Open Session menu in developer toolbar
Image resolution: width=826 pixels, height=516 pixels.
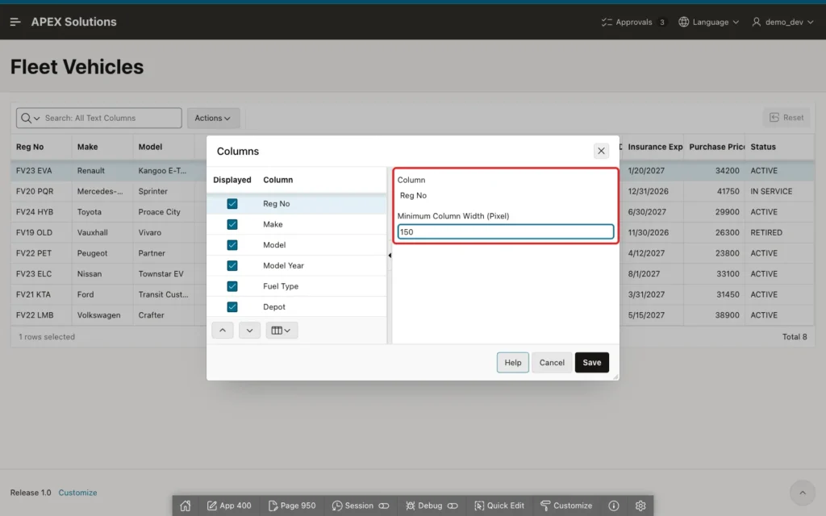pyautogui.click(x=361, y=506)
